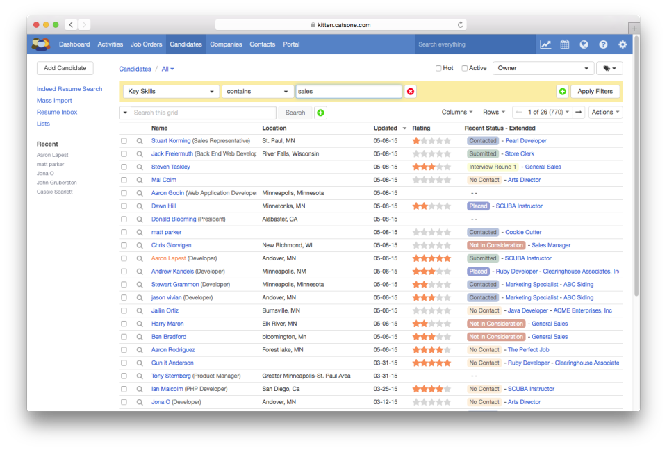This screenshot has width=667, height=450.
Task: Set Steven Taskley rating stars
Action: click(x=431, y=167)
